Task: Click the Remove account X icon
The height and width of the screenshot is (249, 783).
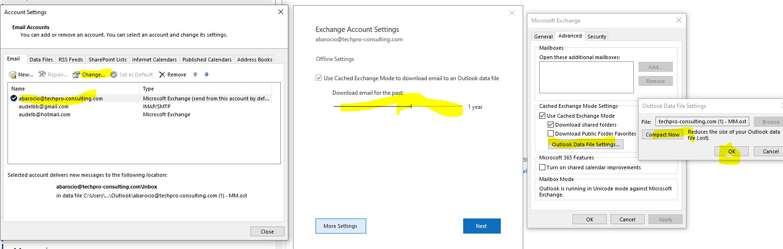Action: point(162,75)
